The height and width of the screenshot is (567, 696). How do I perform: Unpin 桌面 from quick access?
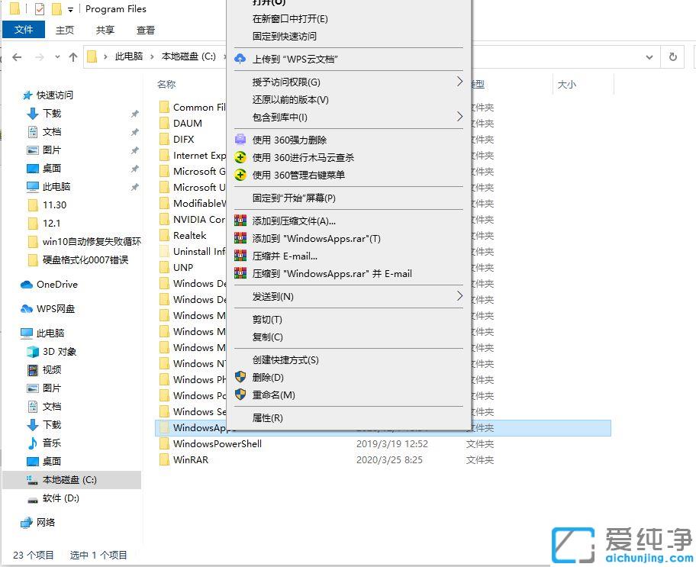point(134,168)
